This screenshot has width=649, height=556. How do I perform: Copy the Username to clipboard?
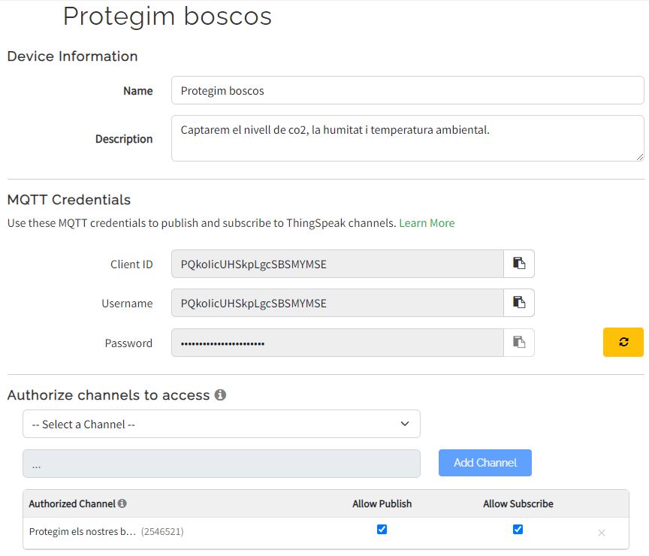coord(518,303)
